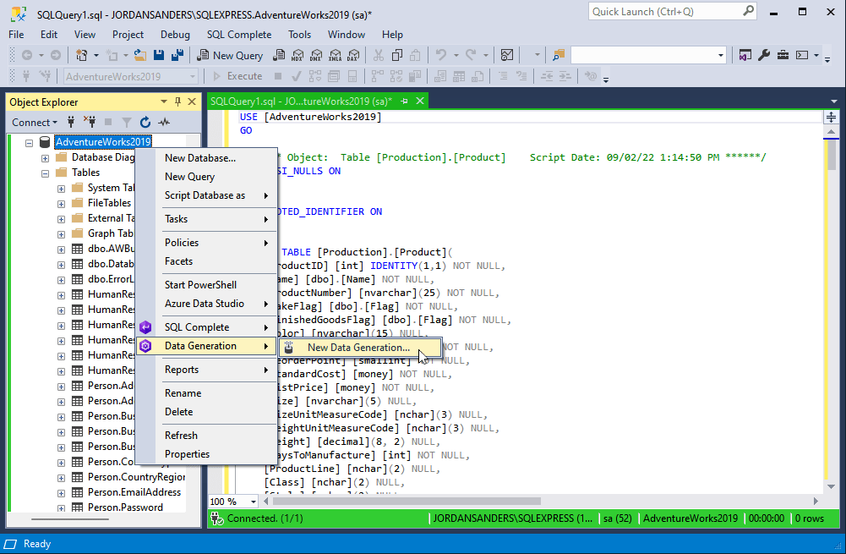Toggle the pin on the SQLQuery1.sql tab
The image size is (846, 554).
404,101
